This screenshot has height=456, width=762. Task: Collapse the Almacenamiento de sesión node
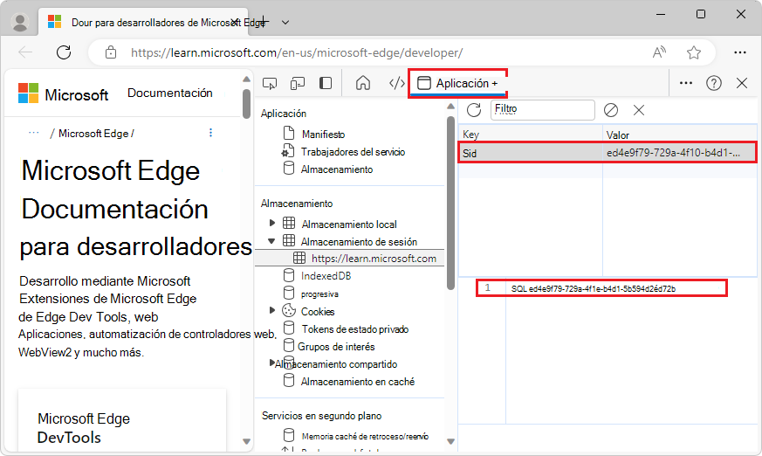click(271, 240)
